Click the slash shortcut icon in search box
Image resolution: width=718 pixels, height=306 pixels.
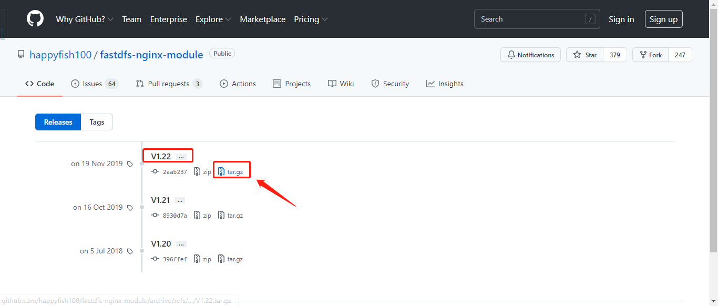(590, 19)
